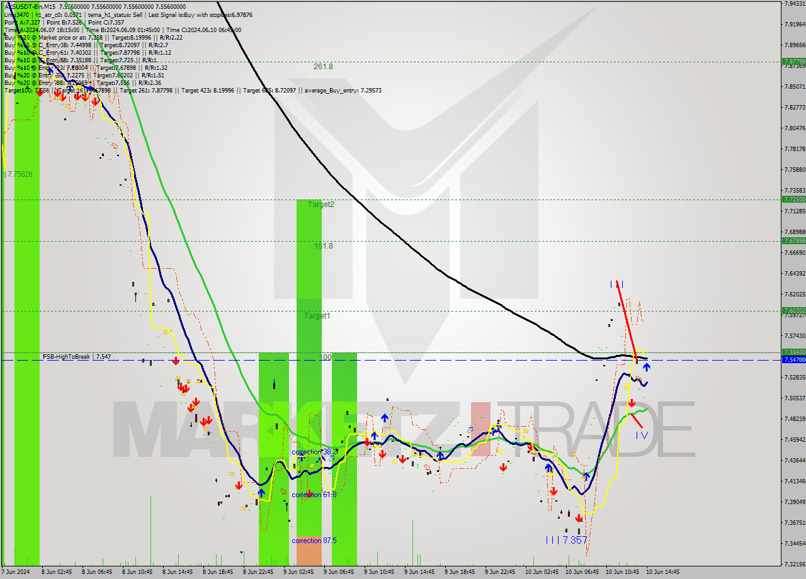806x579 pixels.
Task: Select the 7.60202 price tag on axis
Action: [x=793, y=310]
